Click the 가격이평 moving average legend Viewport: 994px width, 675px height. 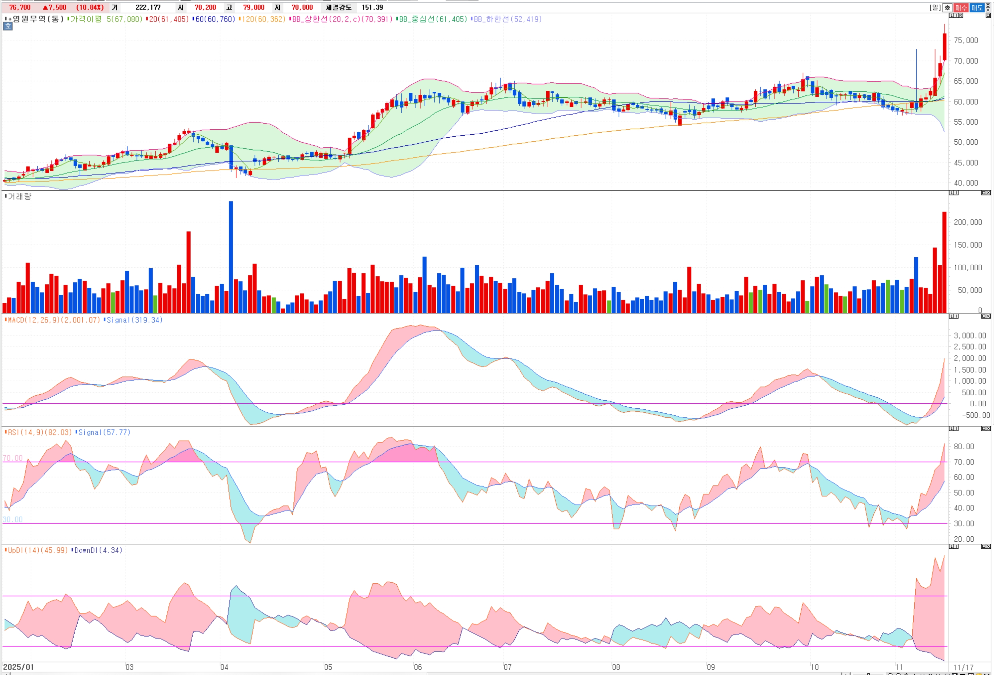click(85, 19)
